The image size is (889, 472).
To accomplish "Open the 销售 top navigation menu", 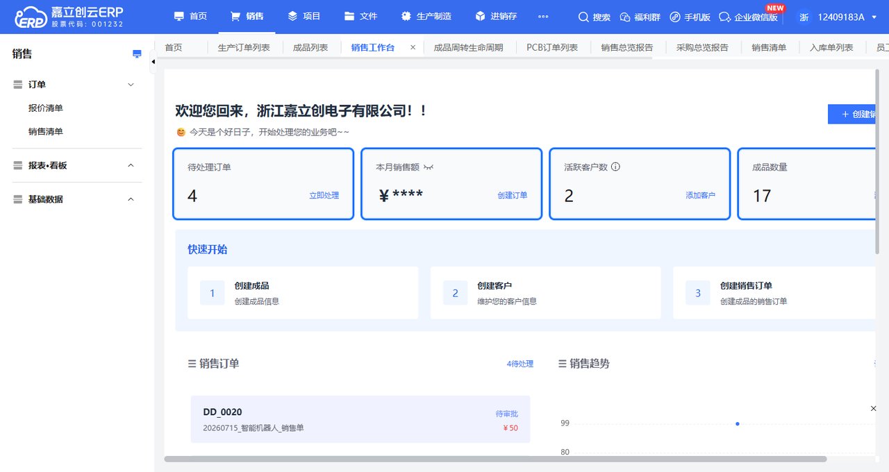I will coord(247,16).
